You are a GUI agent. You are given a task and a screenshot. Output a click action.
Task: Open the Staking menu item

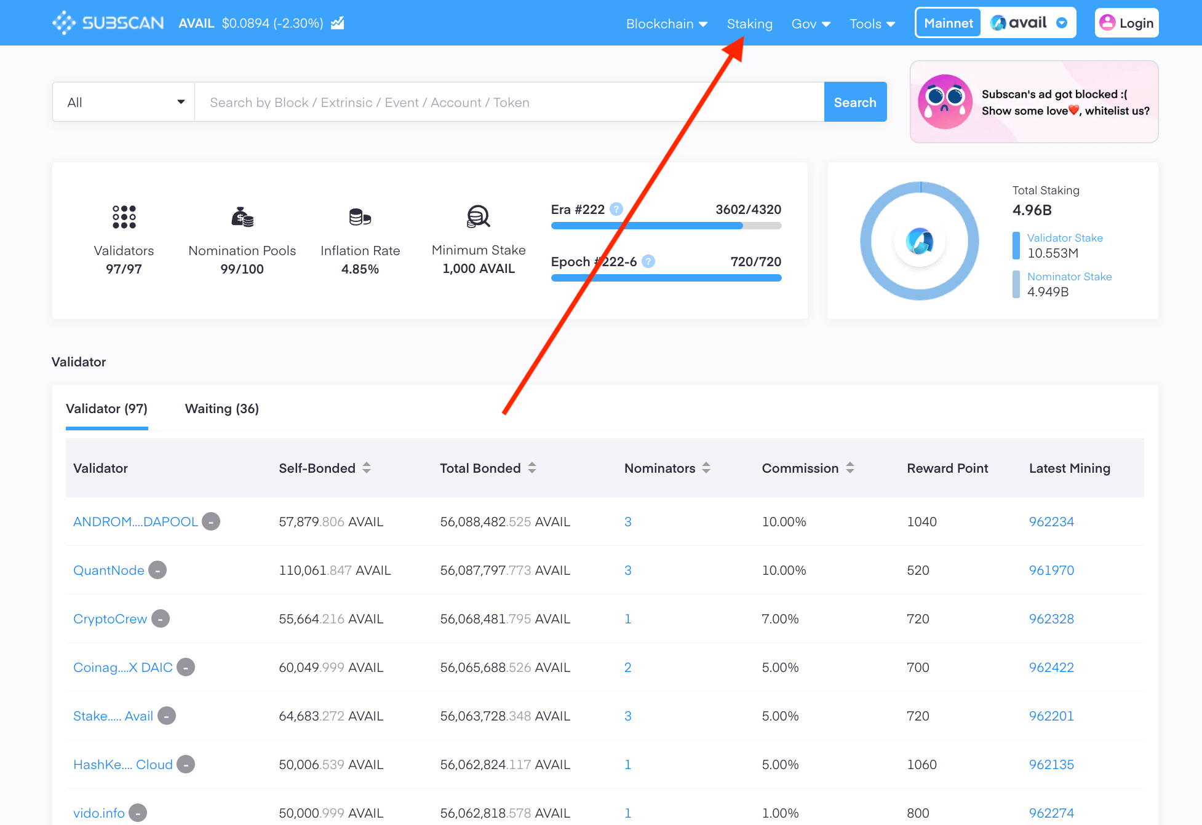click(749, 23)
